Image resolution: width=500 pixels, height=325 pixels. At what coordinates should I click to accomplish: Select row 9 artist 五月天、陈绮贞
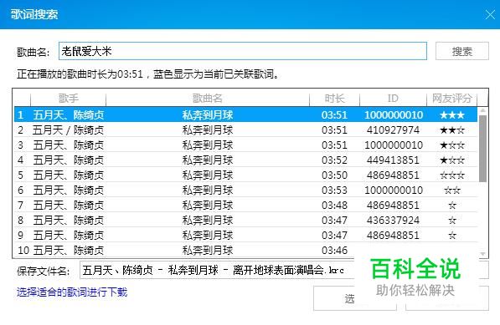coord(69,236)
